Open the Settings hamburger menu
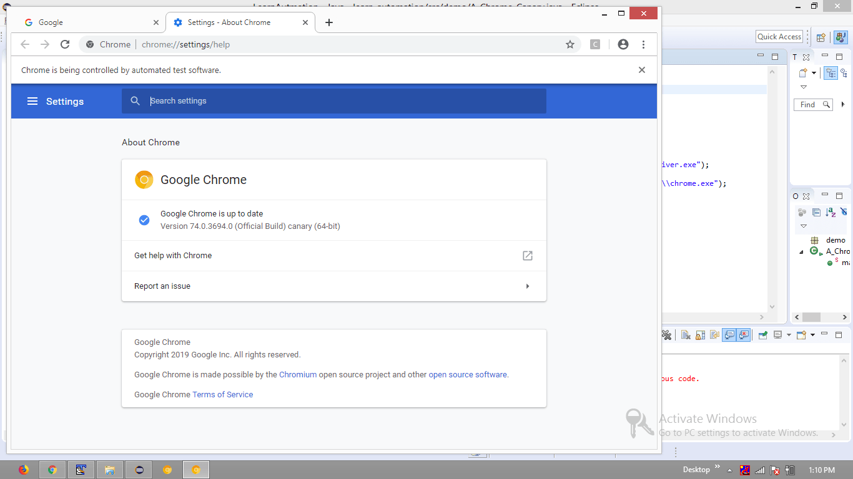This screenshot has width=853, height=479. tap(32, 101)
